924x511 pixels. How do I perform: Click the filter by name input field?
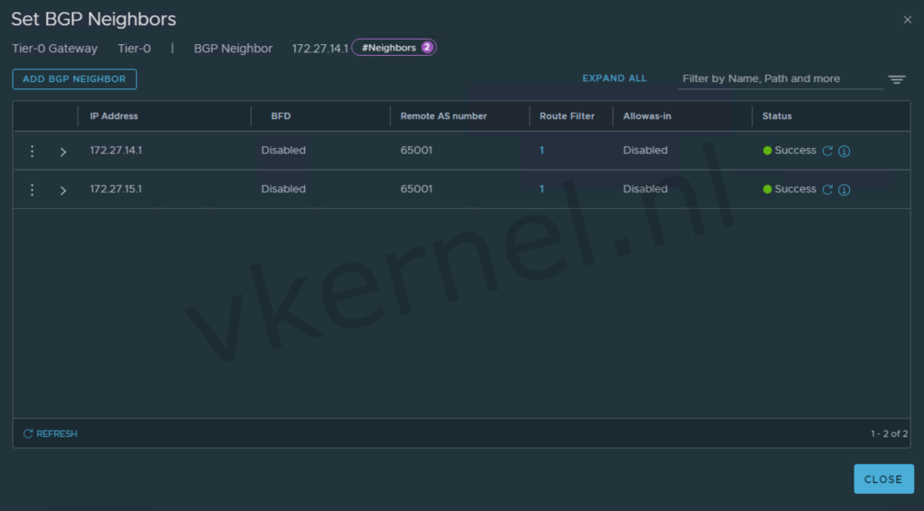pyautogui.click(x=780, y=79)
